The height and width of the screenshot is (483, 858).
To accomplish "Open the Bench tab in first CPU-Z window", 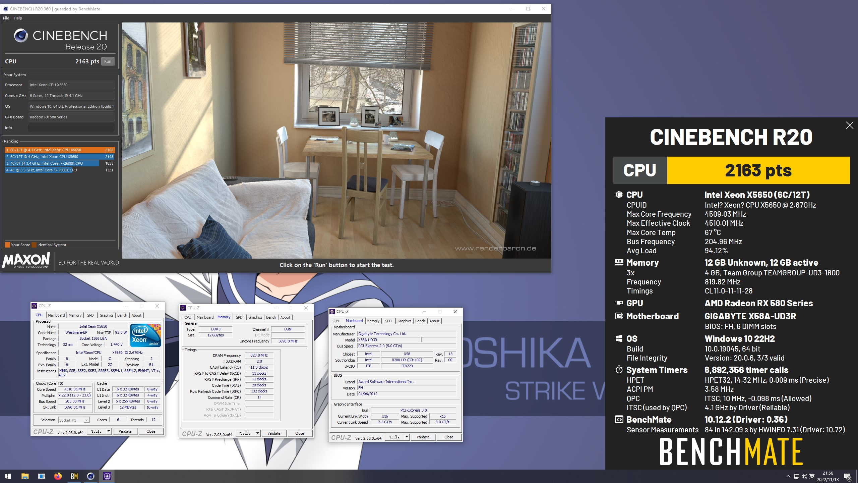I will pyautogui.click(x=122, y=315).
